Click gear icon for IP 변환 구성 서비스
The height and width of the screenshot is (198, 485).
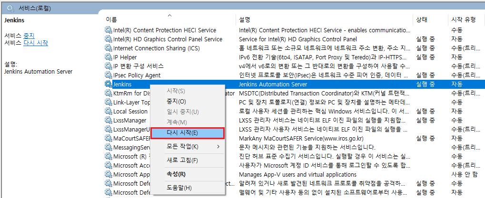tap(108, 66)
